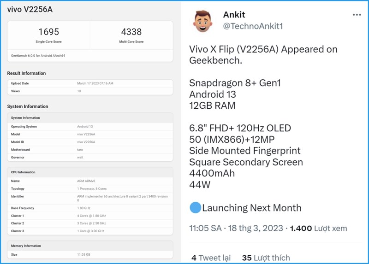Click the 50 (IMX866)+12MP camera line
Viewport: 369px width, 264px height.
click(232, 140)
